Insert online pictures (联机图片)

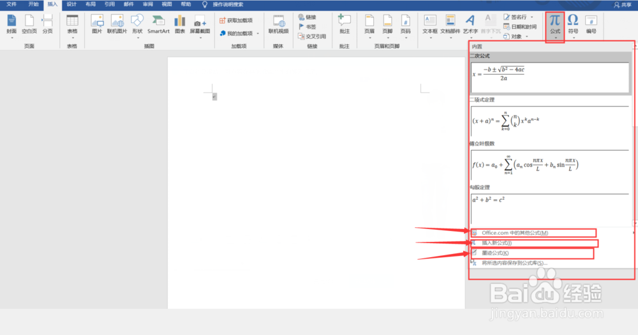point(117,24)
